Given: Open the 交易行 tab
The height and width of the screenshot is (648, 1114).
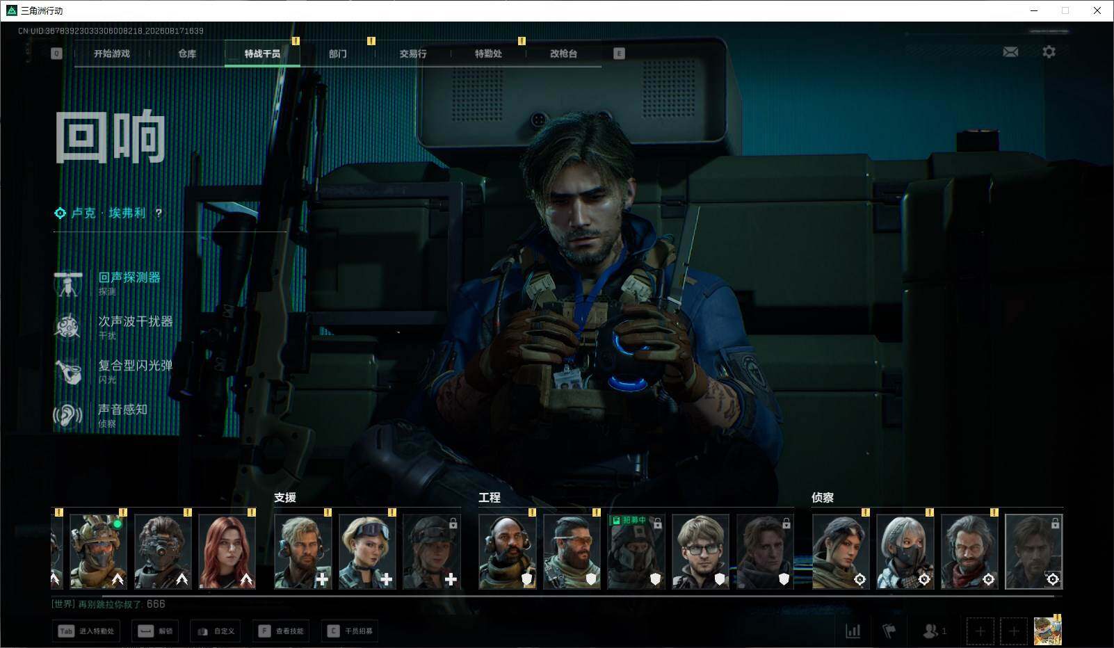Looking at the screenshot, I should tap(413, 54).
